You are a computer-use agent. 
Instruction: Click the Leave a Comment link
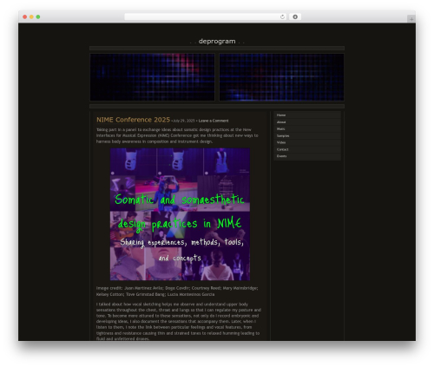(214, 121)
